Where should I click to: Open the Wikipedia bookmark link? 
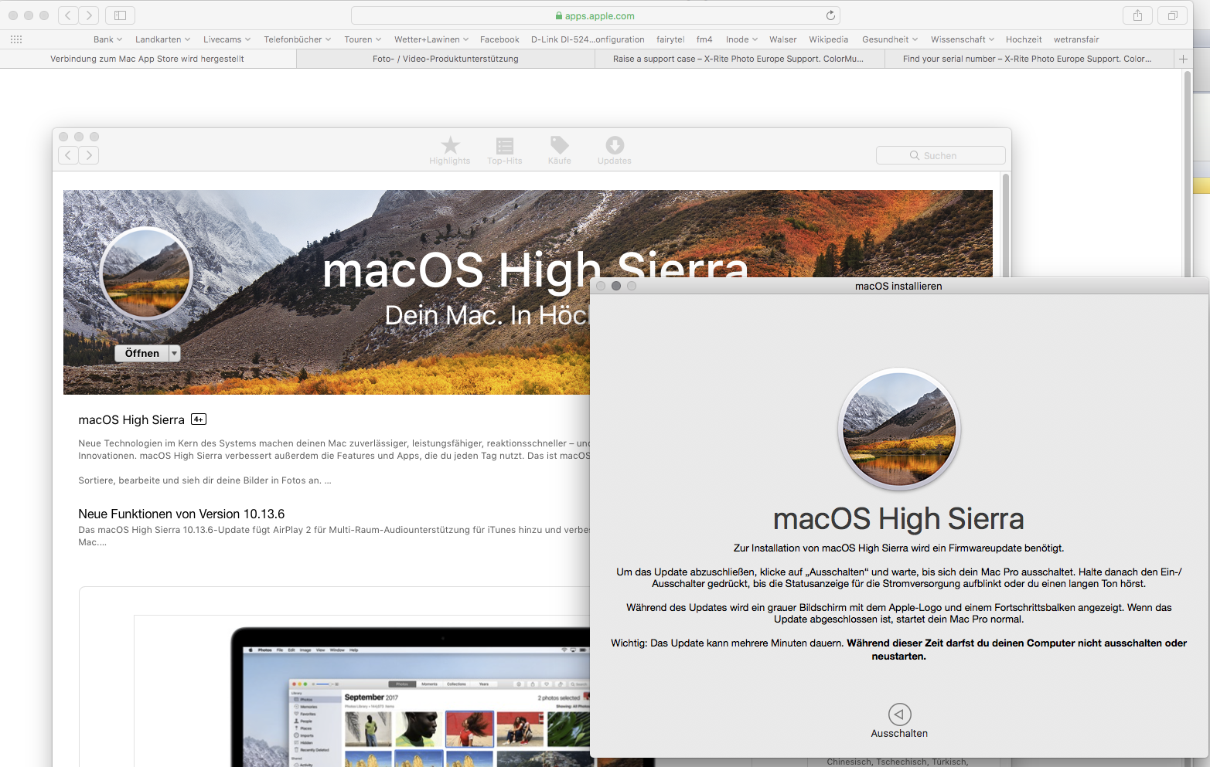pos(828,39)
